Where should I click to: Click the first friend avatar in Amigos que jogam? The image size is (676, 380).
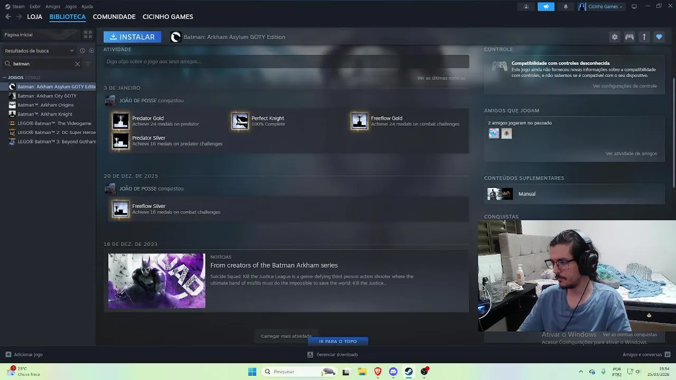click(494, 134)
